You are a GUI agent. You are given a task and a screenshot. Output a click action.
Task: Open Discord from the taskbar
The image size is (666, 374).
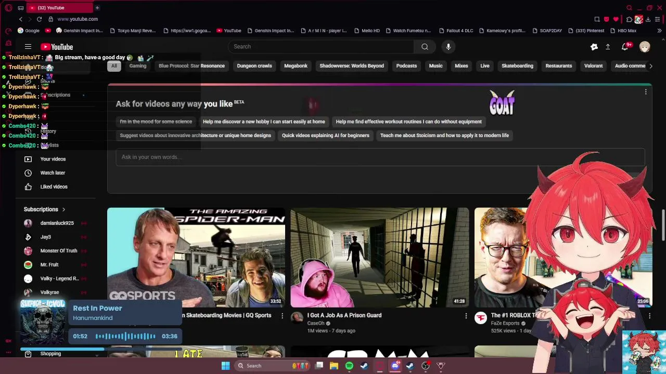pos(395,366)
